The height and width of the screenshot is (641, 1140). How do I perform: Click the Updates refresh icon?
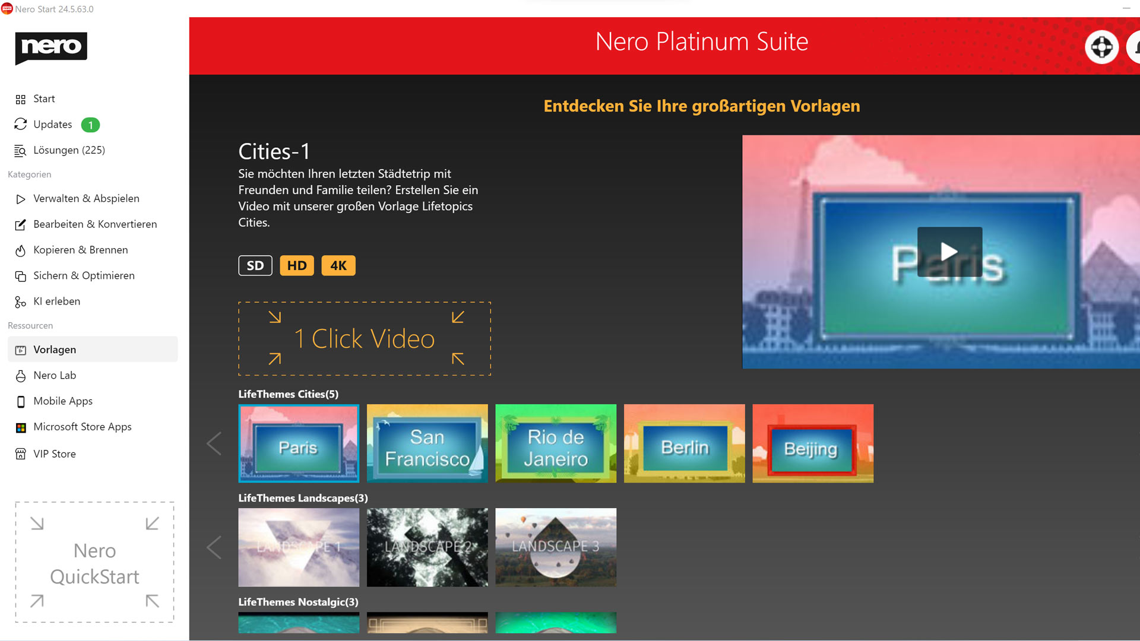pos(21,124)
